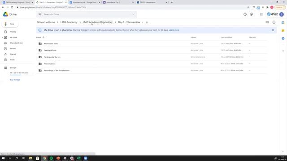Screen dimensions: 287x161
Task: Switch to grid layout view
Action: (267, 22)
